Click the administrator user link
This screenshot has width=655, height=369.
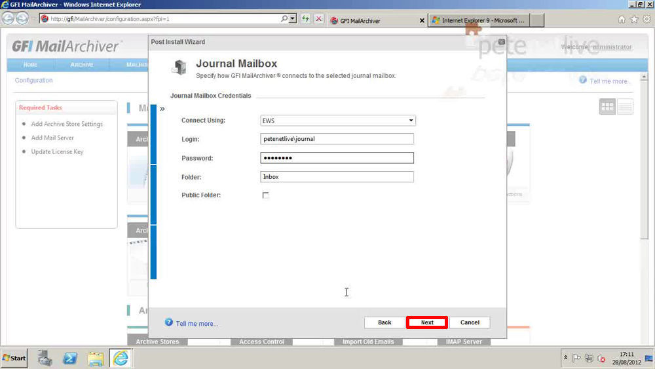pyautogui.click(x=612, y=47)
